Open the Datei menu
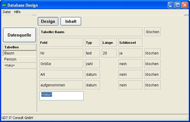This screenshot has width=190, height=122. click(6, 12)
